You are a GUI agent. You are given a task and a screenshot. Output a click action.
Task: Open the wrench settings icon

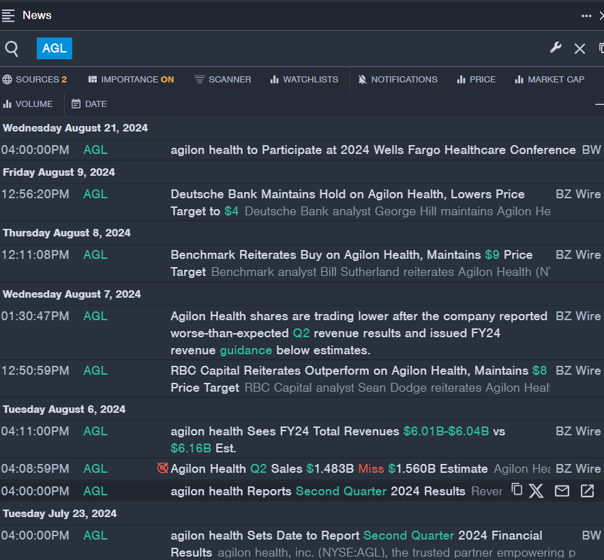tap(556, 48)
